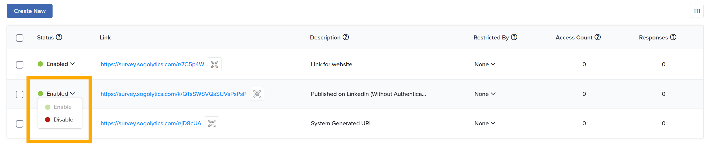Open the survey.sogolytics.com/r/7C5p4W link

pyautogui.click(x=152, y=64)
